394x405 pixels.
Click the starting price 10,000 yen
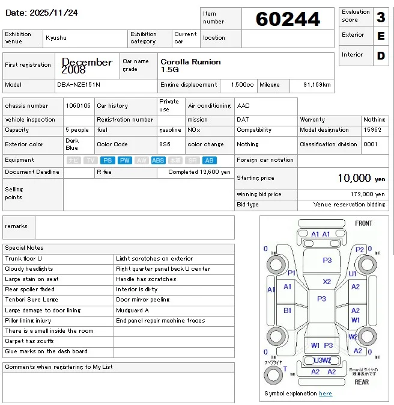362,178
